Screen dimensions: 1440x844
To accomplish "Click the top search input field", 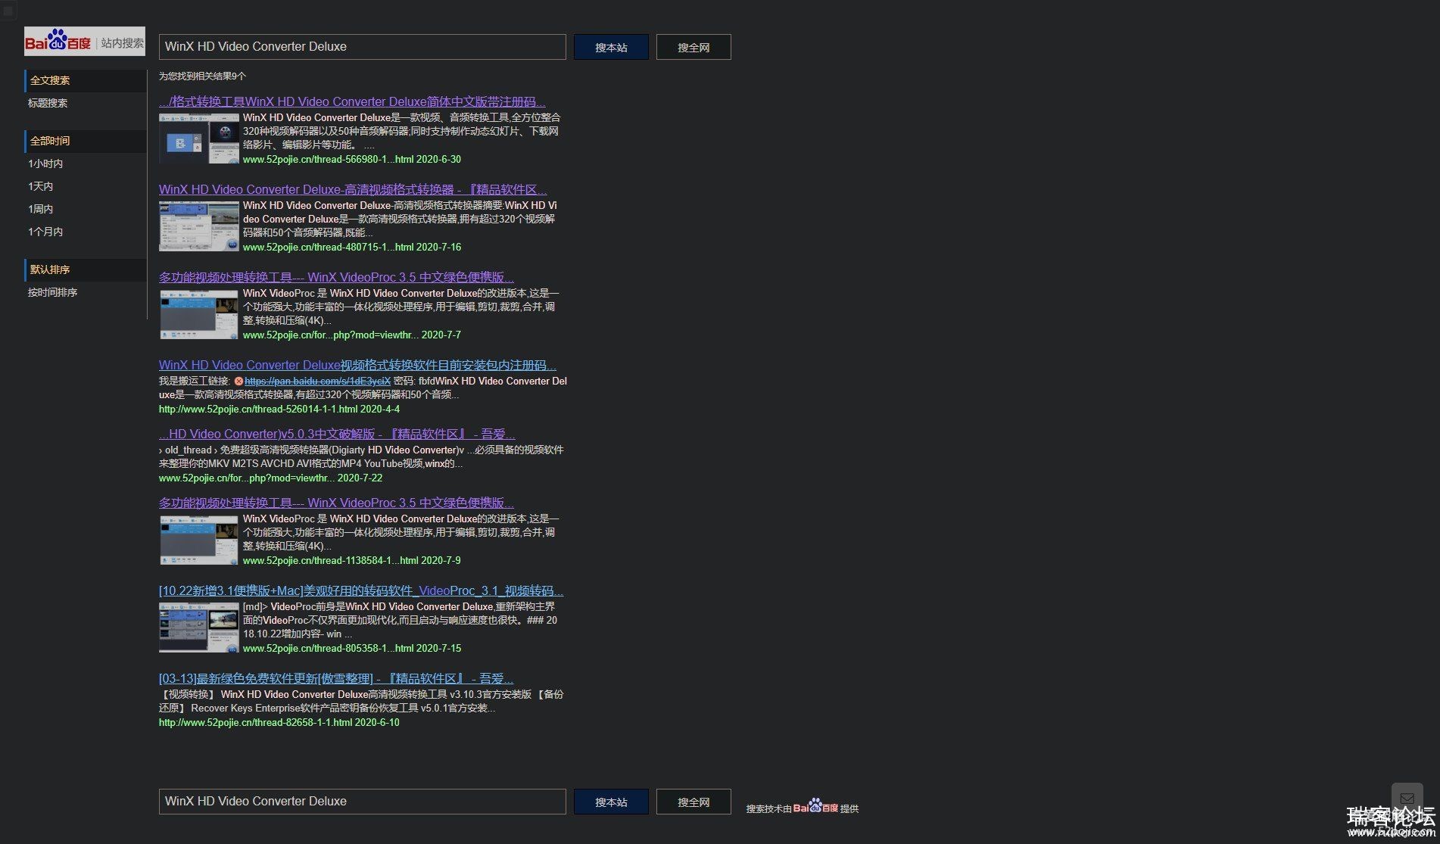I will 362,47.
